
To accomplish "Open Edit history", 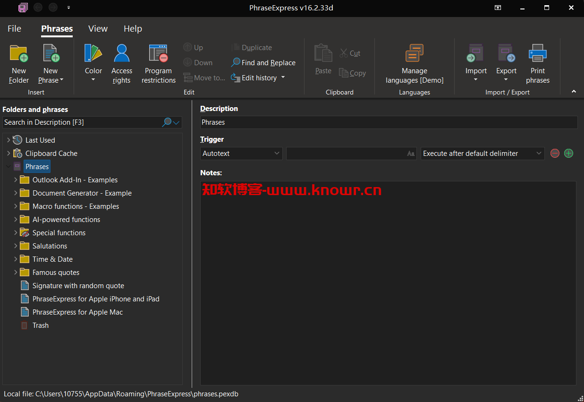I will [254, 78].
